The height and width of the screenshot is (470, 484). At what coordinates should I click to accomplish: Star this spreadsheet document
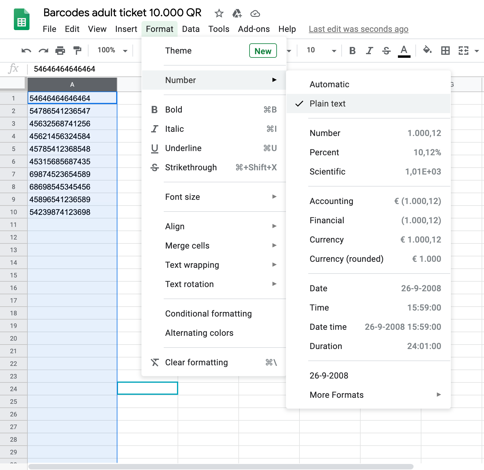pos(219,13)
